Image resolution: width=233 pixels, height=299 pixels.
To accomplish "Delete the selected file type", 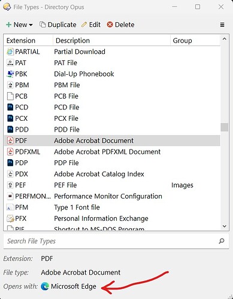I will [x=120, y=25].
